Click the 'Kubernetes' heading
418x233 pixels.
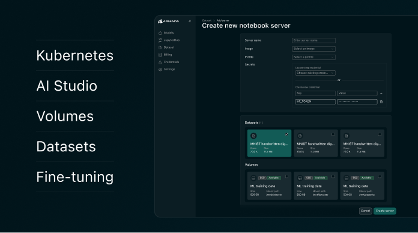[75, 55]
